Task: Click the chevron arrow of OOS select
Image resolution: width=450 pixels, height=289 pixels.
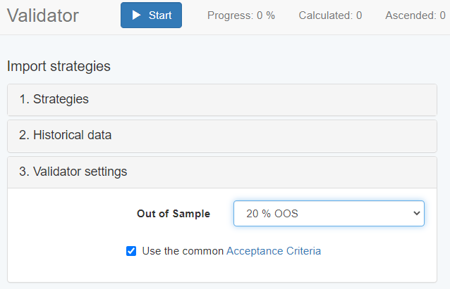Action: point(415,214)
